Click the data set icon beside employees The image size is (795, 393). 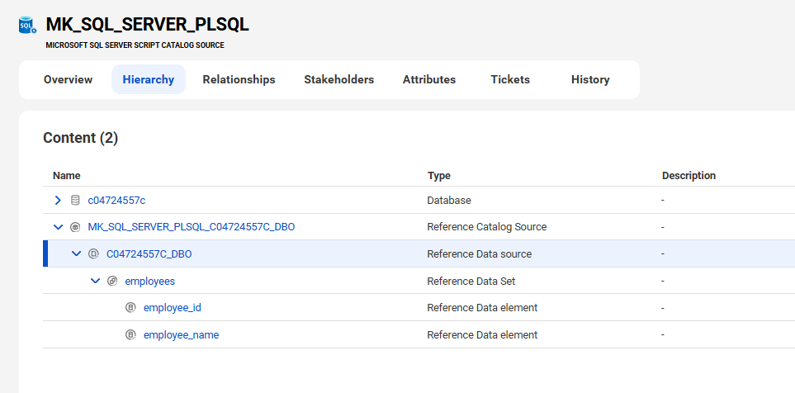click(112, 281)
